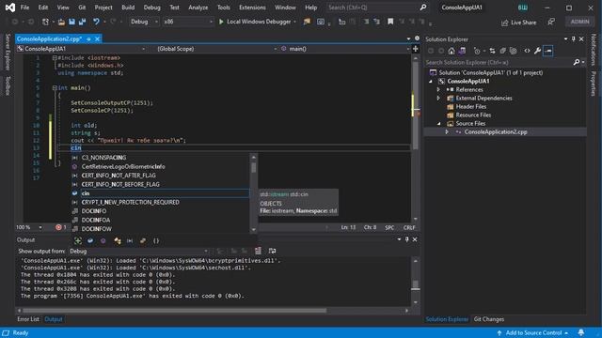Toggle the IntelliSense braces snippet filter

coord(156,240)
